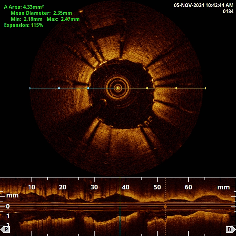Click the middle yellow diamond handle on the right
Image resolution: width=236 pixels, height=236 pixels.
pyautogui.click(x=176, y=88)
